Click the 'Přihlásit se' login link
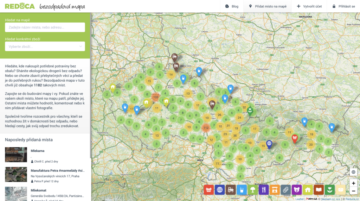 click(343, 6)
